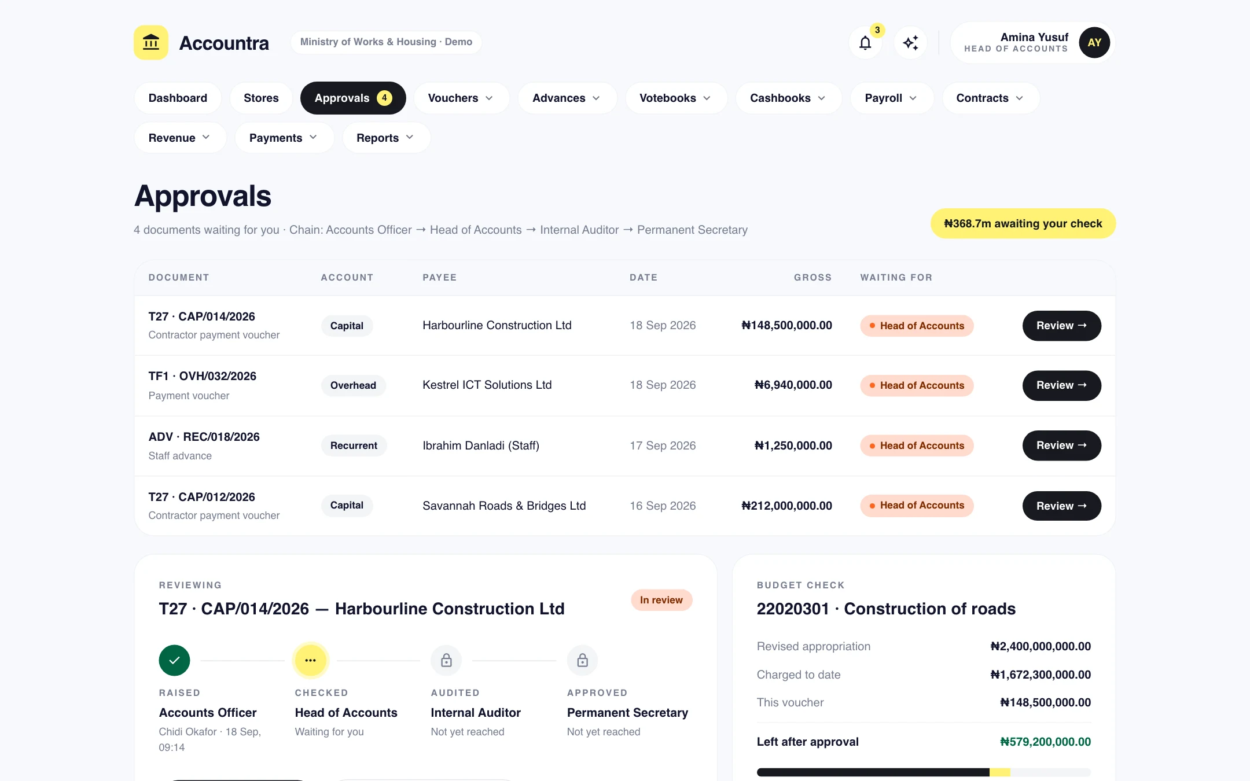The image size is (1250, 781).
Task: Click the Accountra bank logo icon
Action: pos(151,42)
